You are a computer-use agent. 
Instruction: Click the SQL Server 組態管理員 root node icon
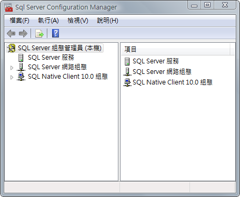tap(12, 48)
